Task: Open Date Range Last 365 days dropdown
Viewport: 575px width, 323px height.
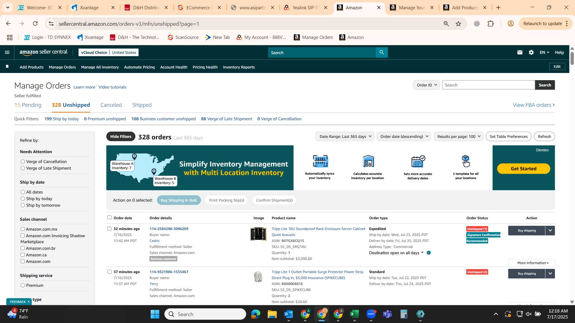Action: click(345, 136)
